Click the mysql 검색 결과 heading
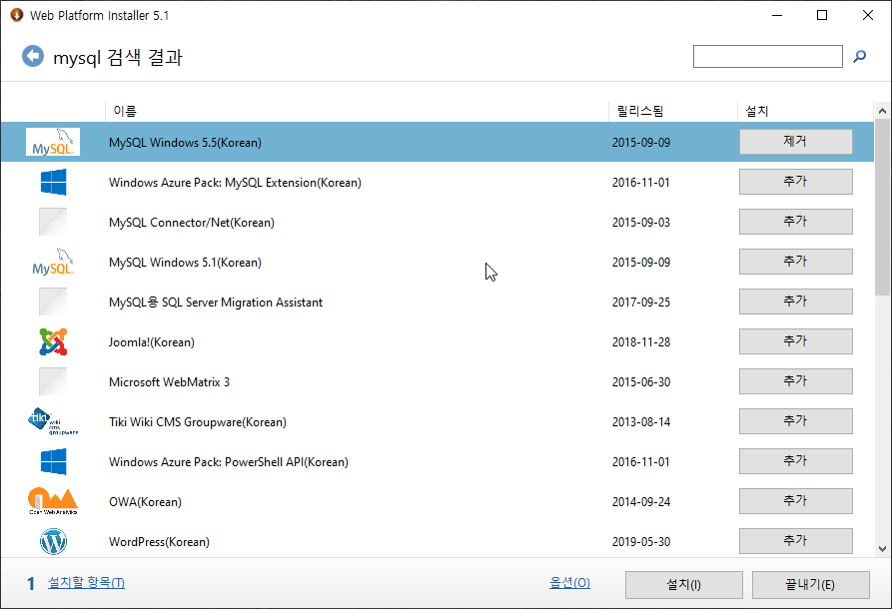 pos(118,58)
